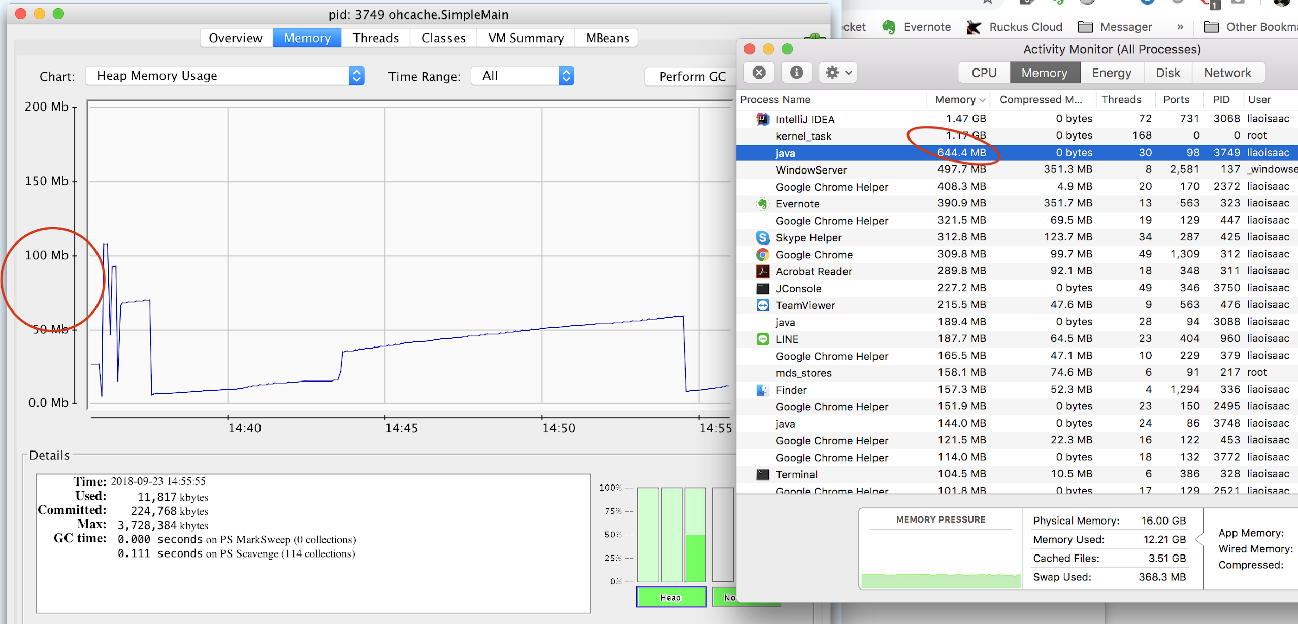The height and width of the screenshot is (624, 1298).
Task: Open the Time Range dropdown
Action: point(522,76)
